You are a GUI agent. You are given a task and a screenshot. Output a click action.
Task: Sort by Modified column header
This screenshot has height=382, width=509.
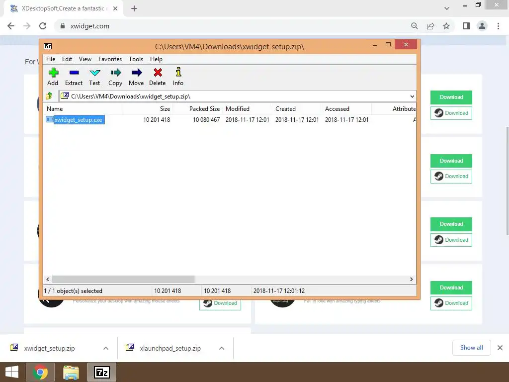[248, 109]
